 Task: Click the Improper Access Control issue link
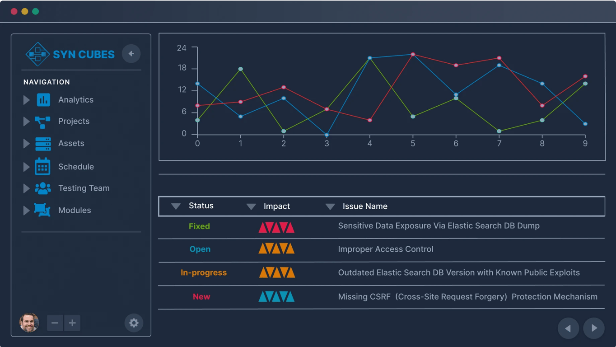(x=386, y=249)
